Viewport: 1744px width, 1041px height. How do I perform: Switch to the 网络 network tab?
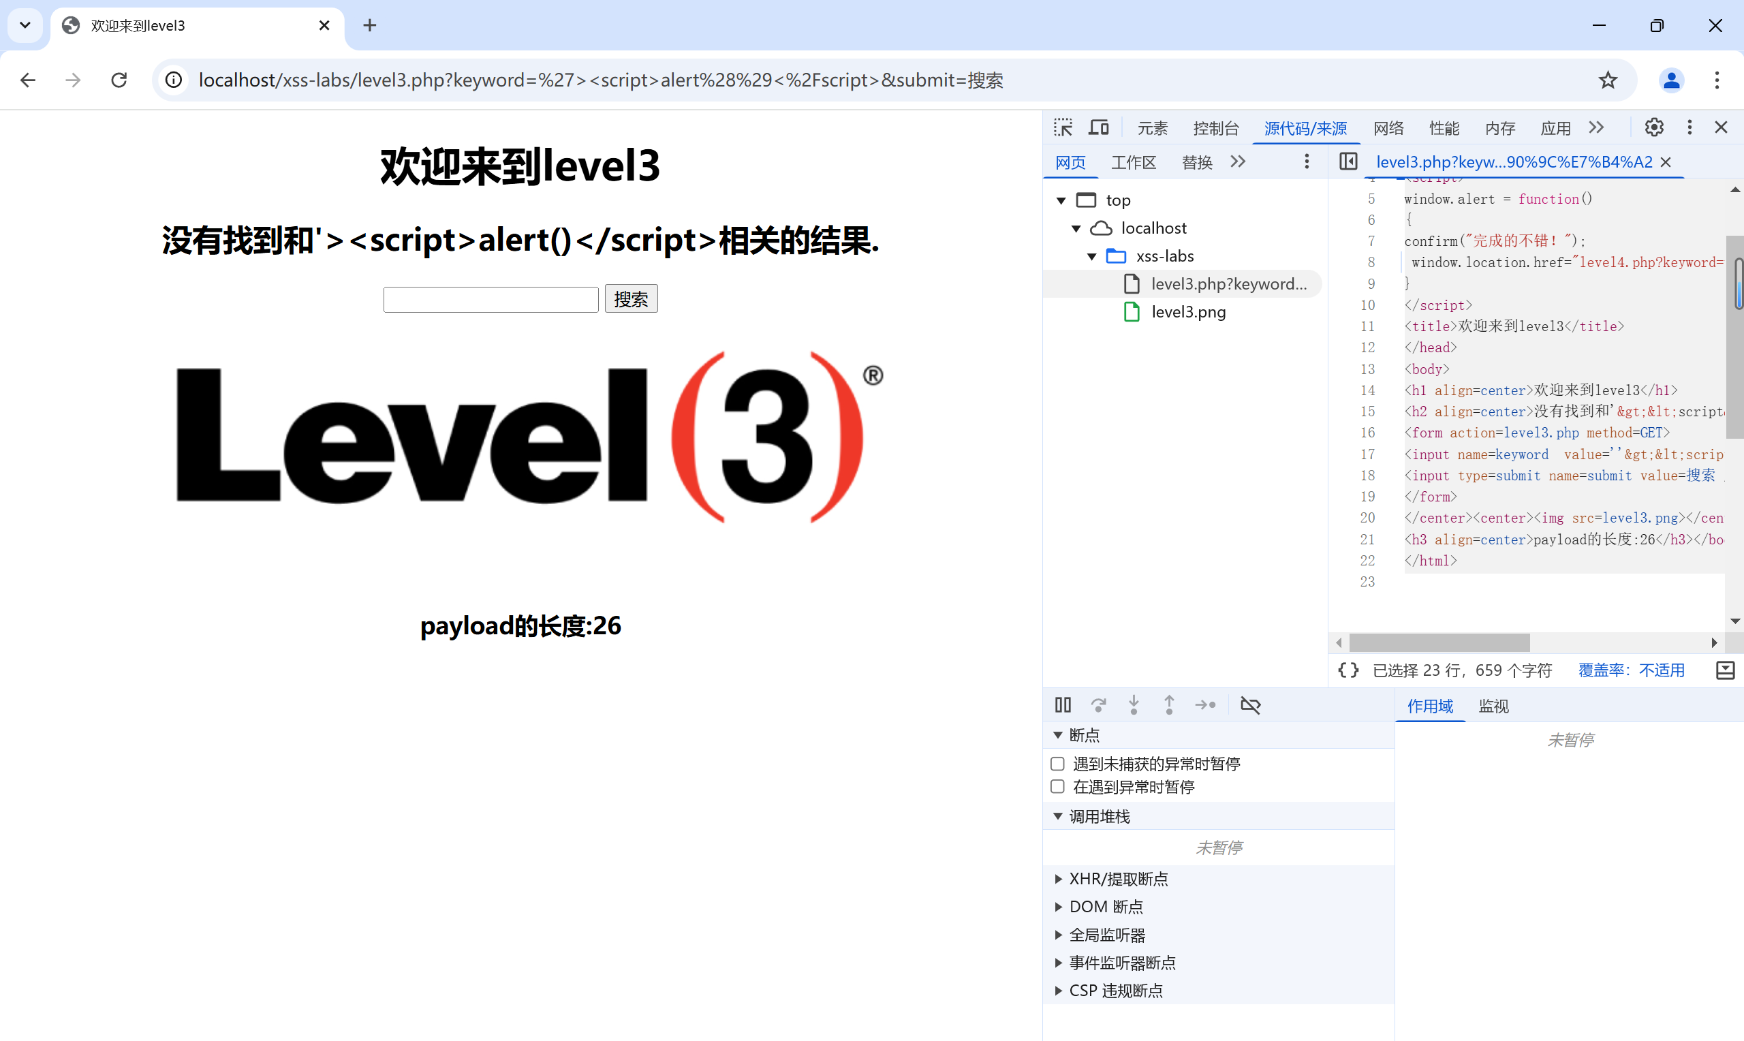[x=1388, y=128]
